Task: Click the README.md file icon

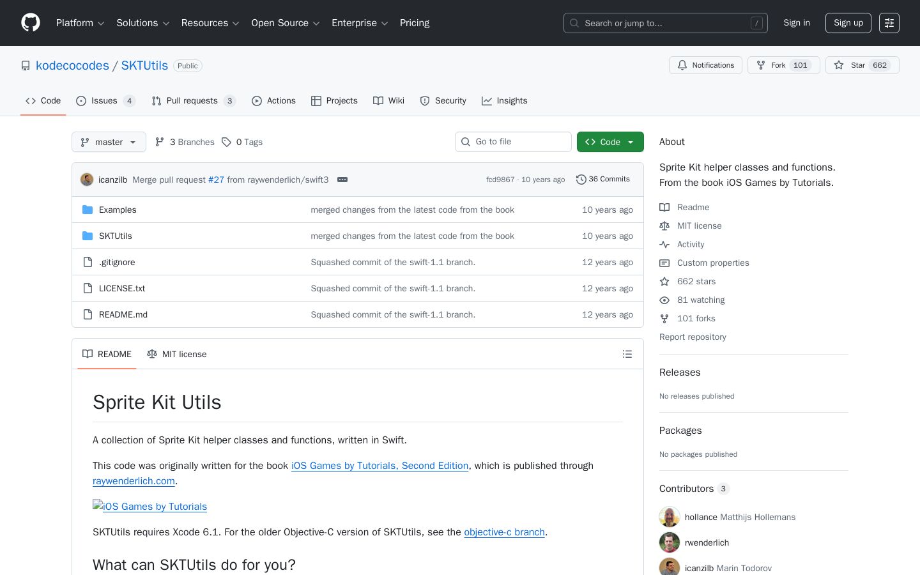Action: coord(88,314)
